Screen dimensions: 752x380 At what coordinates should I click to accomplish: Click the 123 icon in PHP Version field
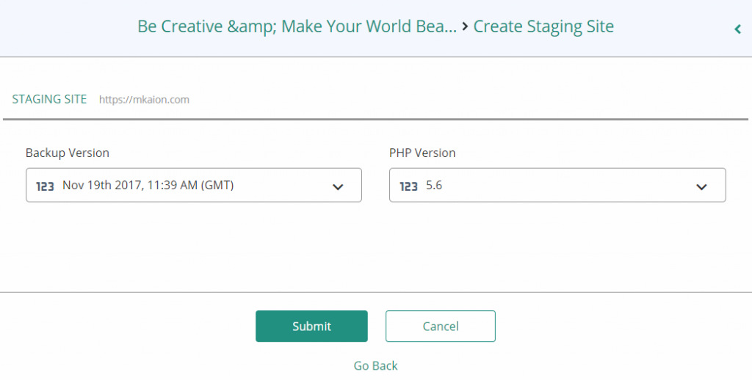[408, 186]
